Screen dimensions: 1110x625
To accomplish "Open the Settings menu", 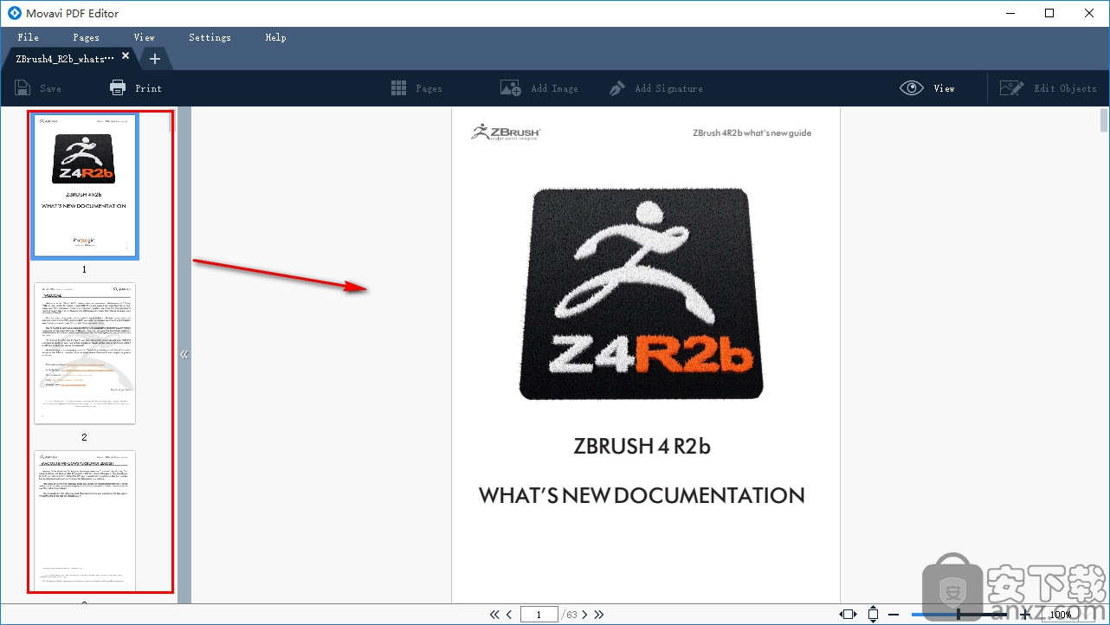I will pyautogui.click(x=210, y=37).
